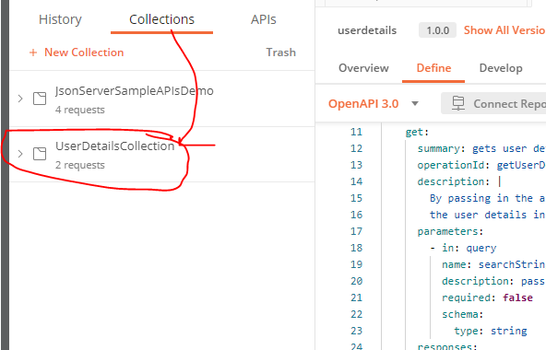Select the Define tab

tap(433, 68)
